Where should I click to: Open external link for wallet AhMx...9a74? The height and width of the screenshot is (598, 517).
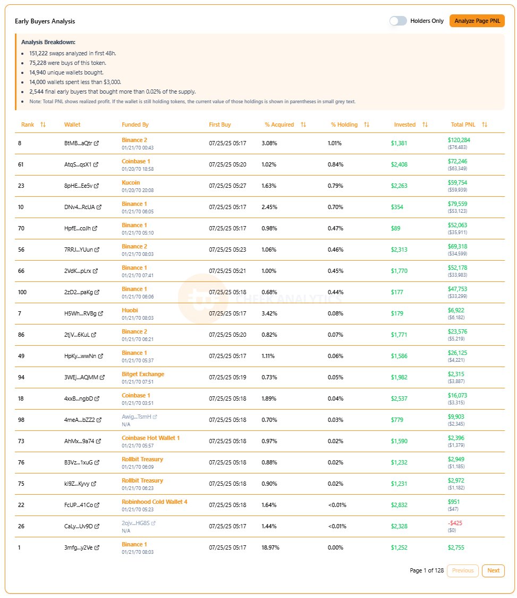click(x=98, y=441)
